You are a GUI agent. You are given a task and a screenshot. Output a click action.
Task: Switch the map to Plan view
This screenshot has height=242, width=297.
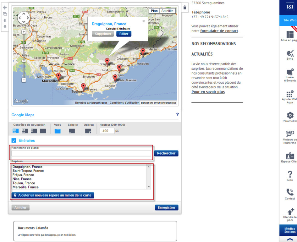tap(154, 11)
